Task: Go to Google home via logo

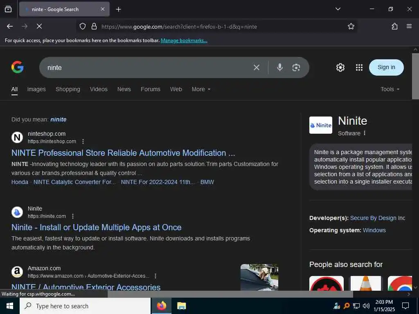Action: click(x=17, y=67)
